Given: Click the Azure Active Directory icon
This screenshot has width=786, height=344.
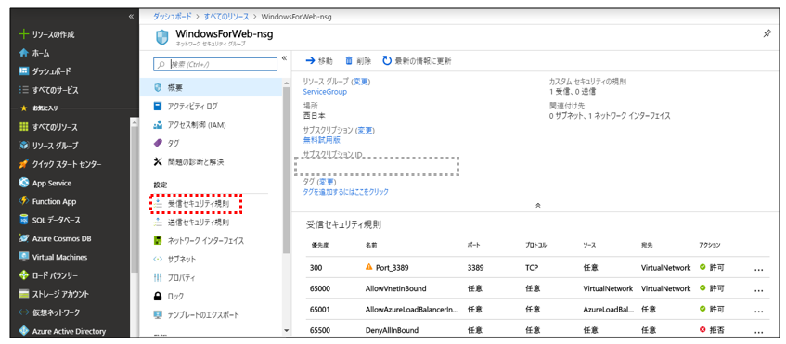Looking at the screenshot, I should tap(23, 331).
